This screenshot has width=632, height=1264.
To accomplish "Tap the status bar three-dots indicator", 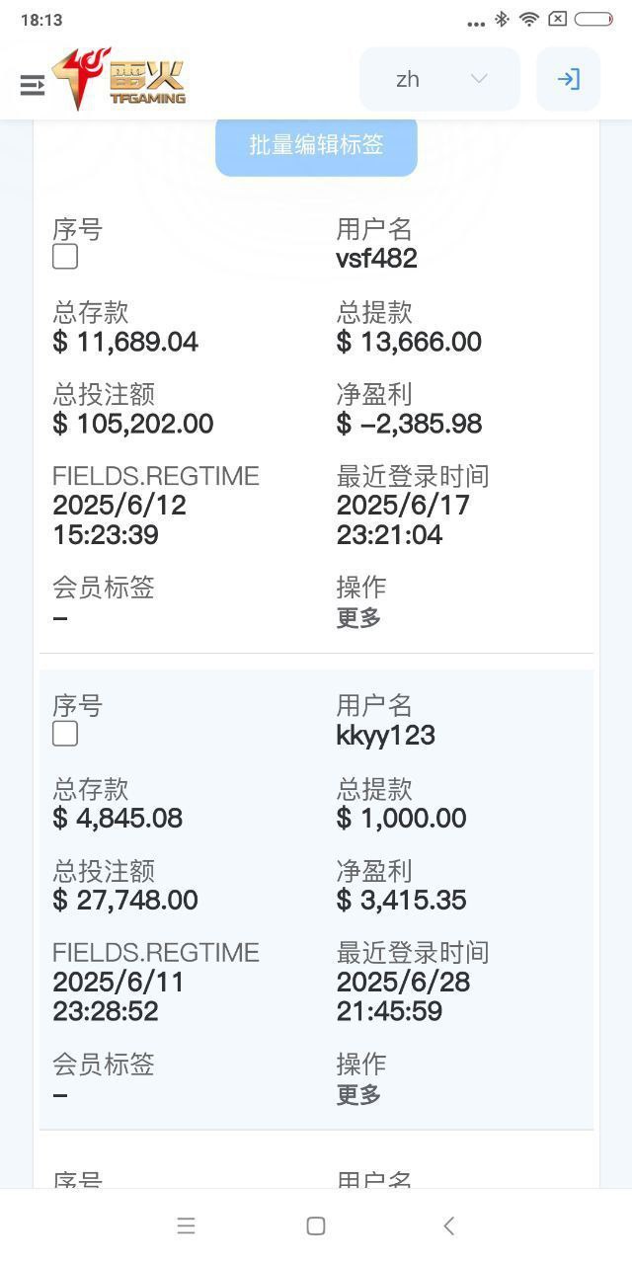I will click(x=476, y=23).
